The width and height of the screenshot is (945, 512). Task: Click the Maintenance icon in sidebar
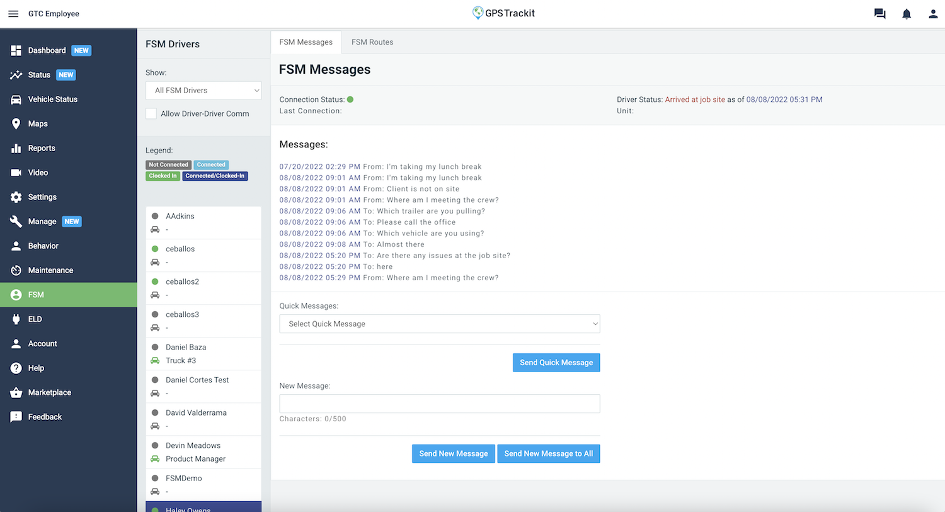pos(16,271)
